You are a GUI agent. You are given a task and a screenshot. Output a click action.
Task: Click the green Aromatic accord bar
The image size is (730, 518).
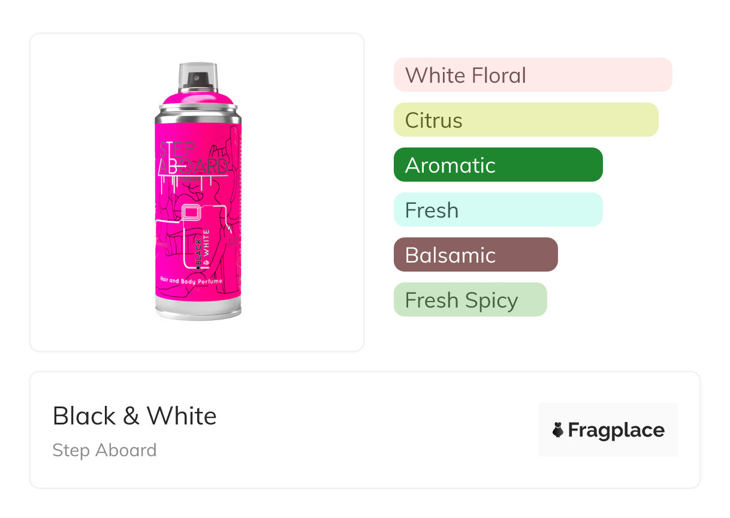497,165
